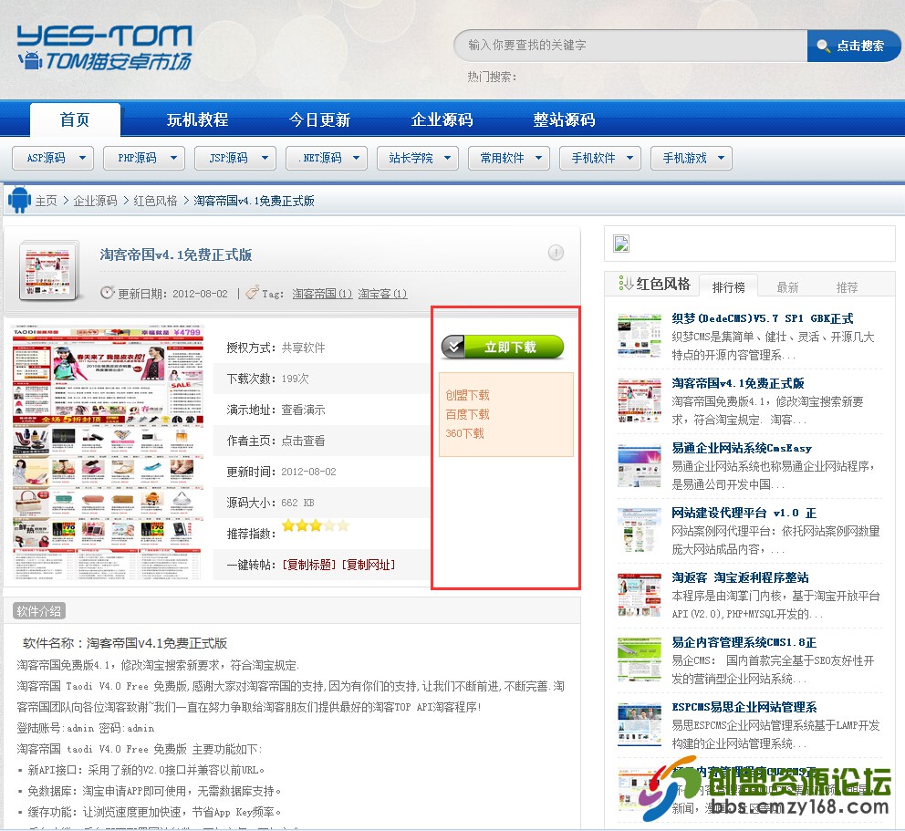905x831 pixels.
Task: Click the sort icon beside 红色风格 heading
Action: click(x=625, y=283)
